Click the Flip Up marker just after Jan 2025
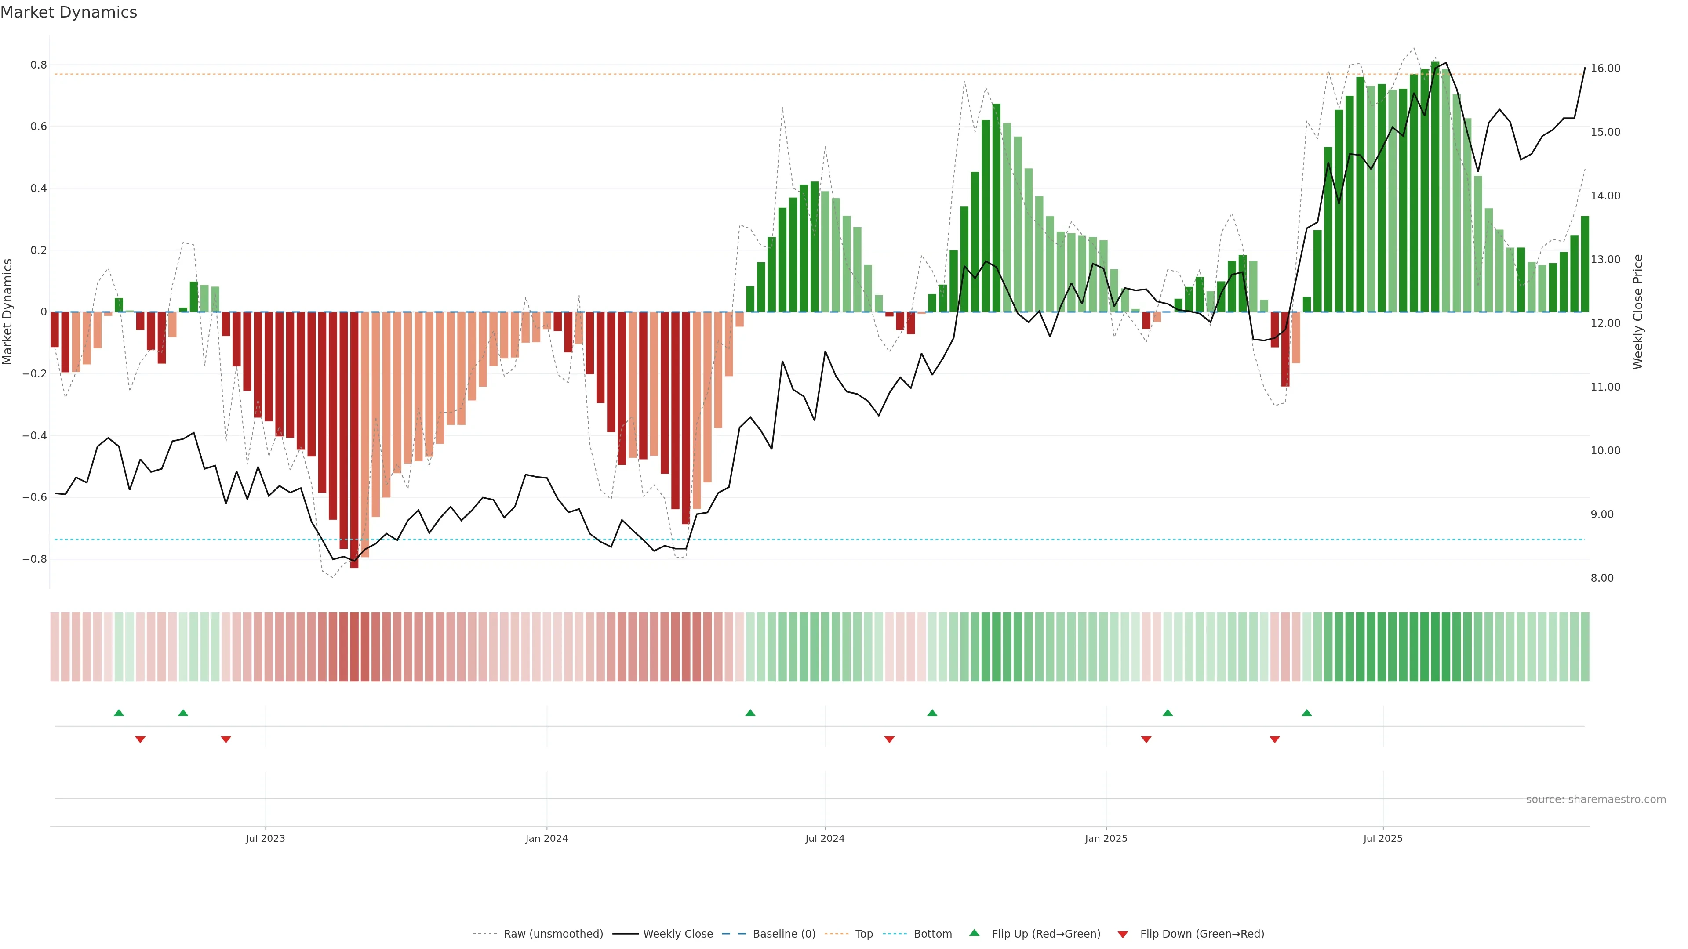The height and width of the screenshot is (949, 1688). 1168,713
